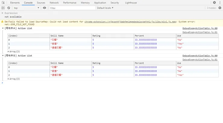Open the first DebugEnemyActionTable.js:80 source link
The image size is (223, 123).
pyautogui.click(x=200, y=28)
